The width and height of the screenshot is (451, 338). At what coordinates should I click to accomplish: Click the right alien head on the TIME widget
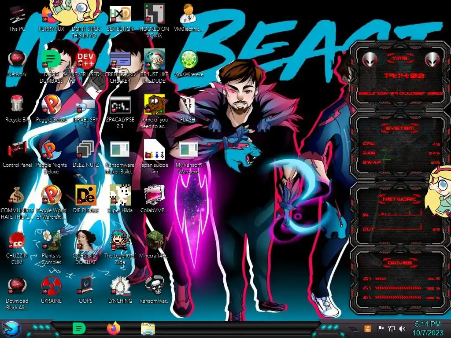(433, 60)
